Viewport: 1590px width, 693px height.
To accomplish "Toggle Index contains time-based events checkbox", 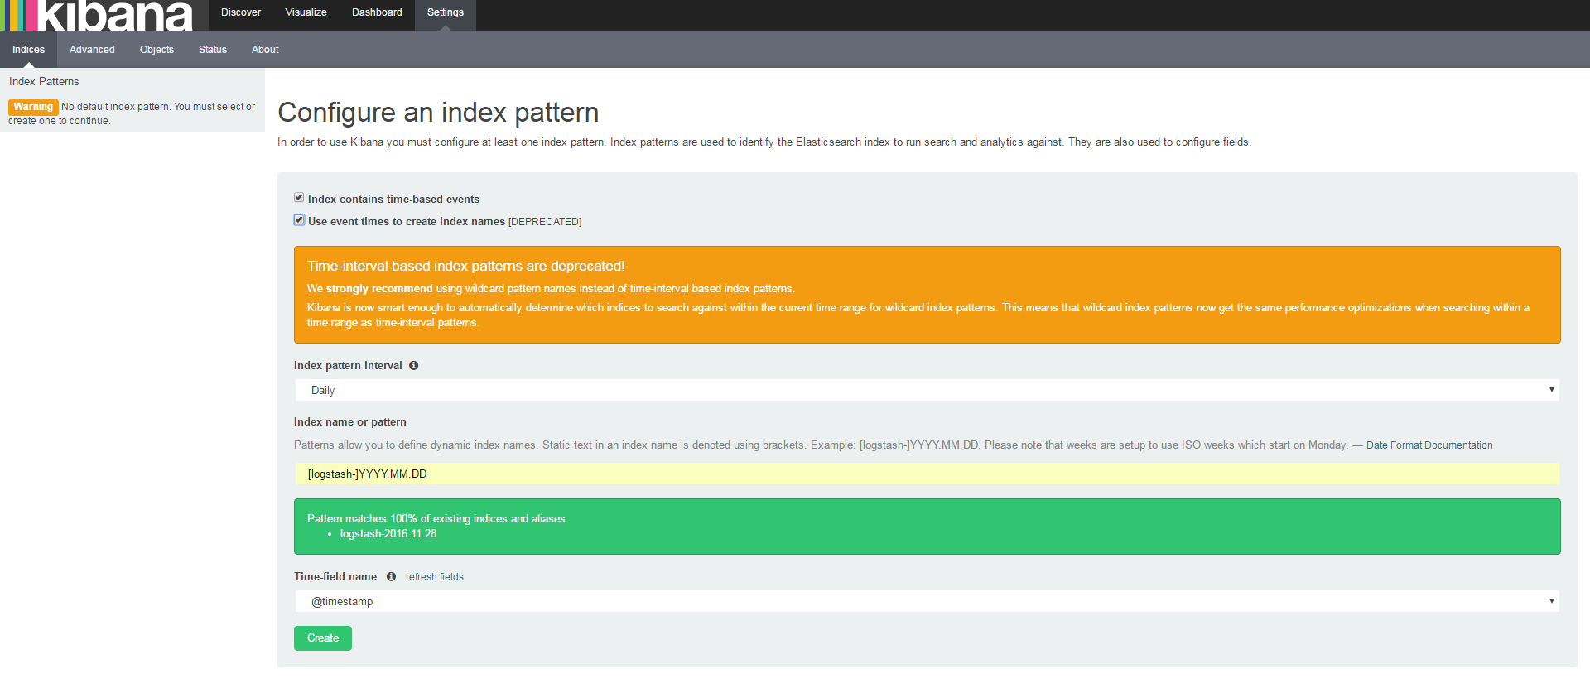I will 299,197.
